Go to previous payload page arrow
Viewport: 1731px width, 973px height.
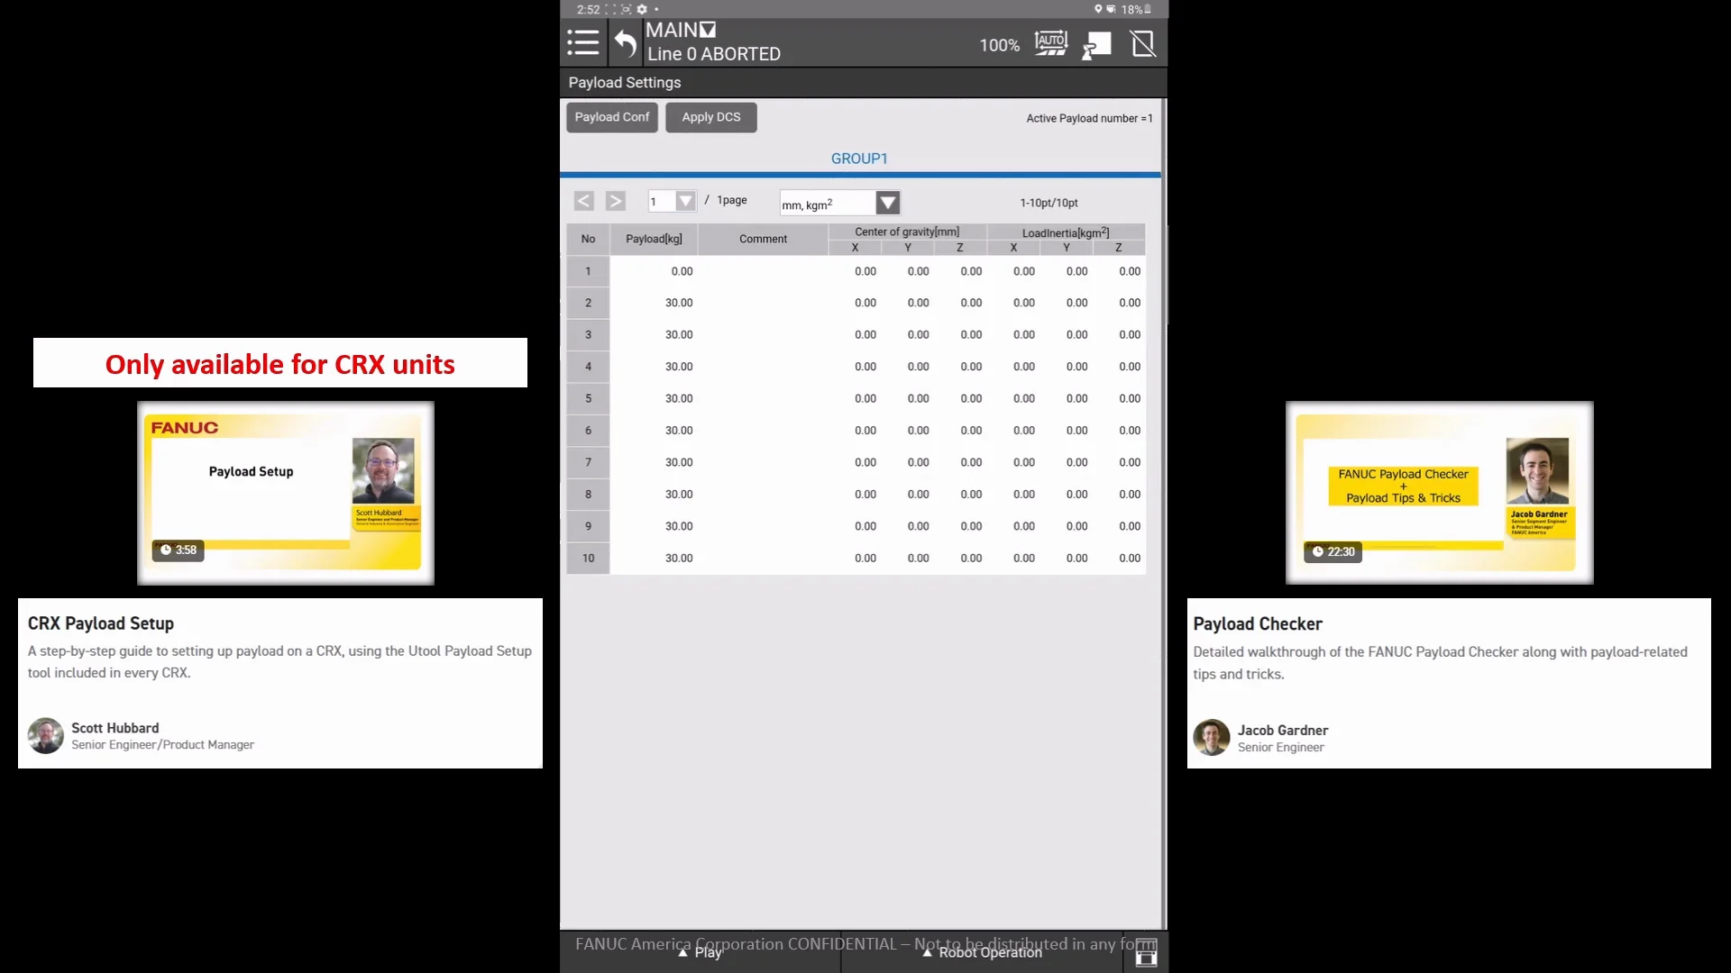[x=583, y=201]
